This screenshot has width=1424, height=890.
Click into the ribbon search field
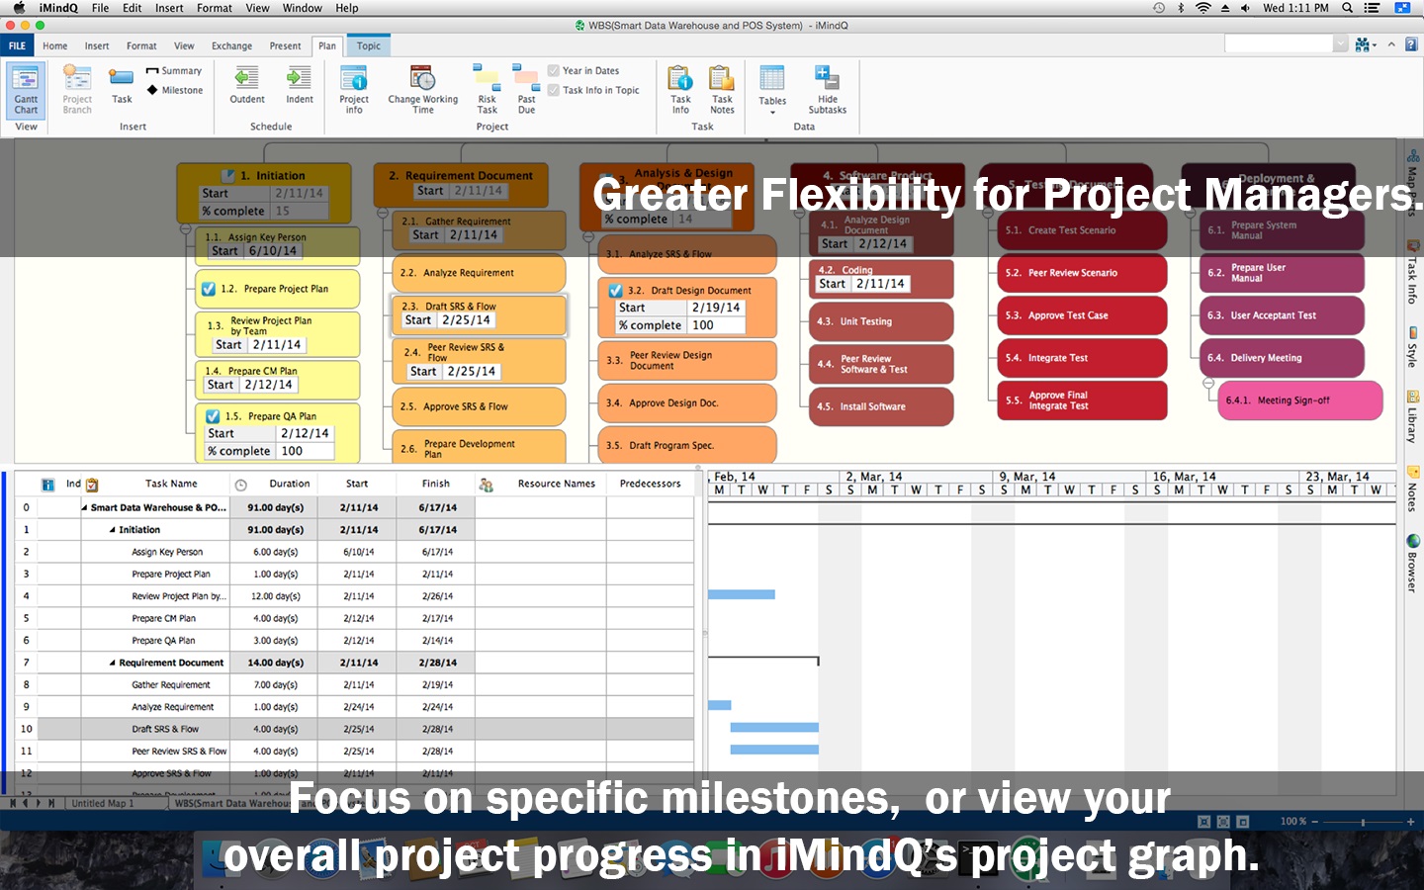click(x=1279, y=44)
